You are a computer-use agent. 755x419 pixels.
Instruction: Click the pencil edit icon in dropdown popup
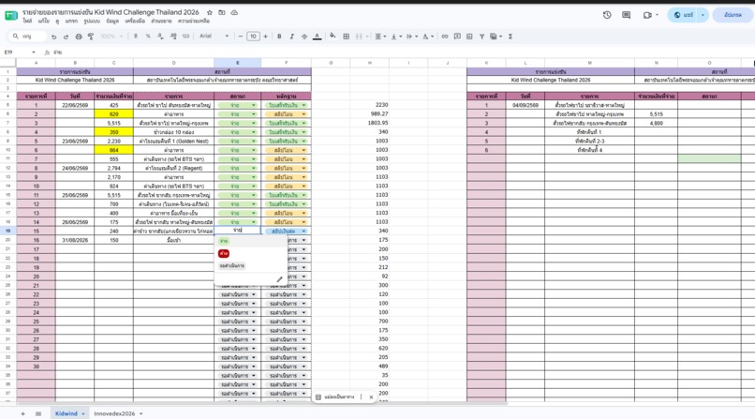tap(279, 279)
